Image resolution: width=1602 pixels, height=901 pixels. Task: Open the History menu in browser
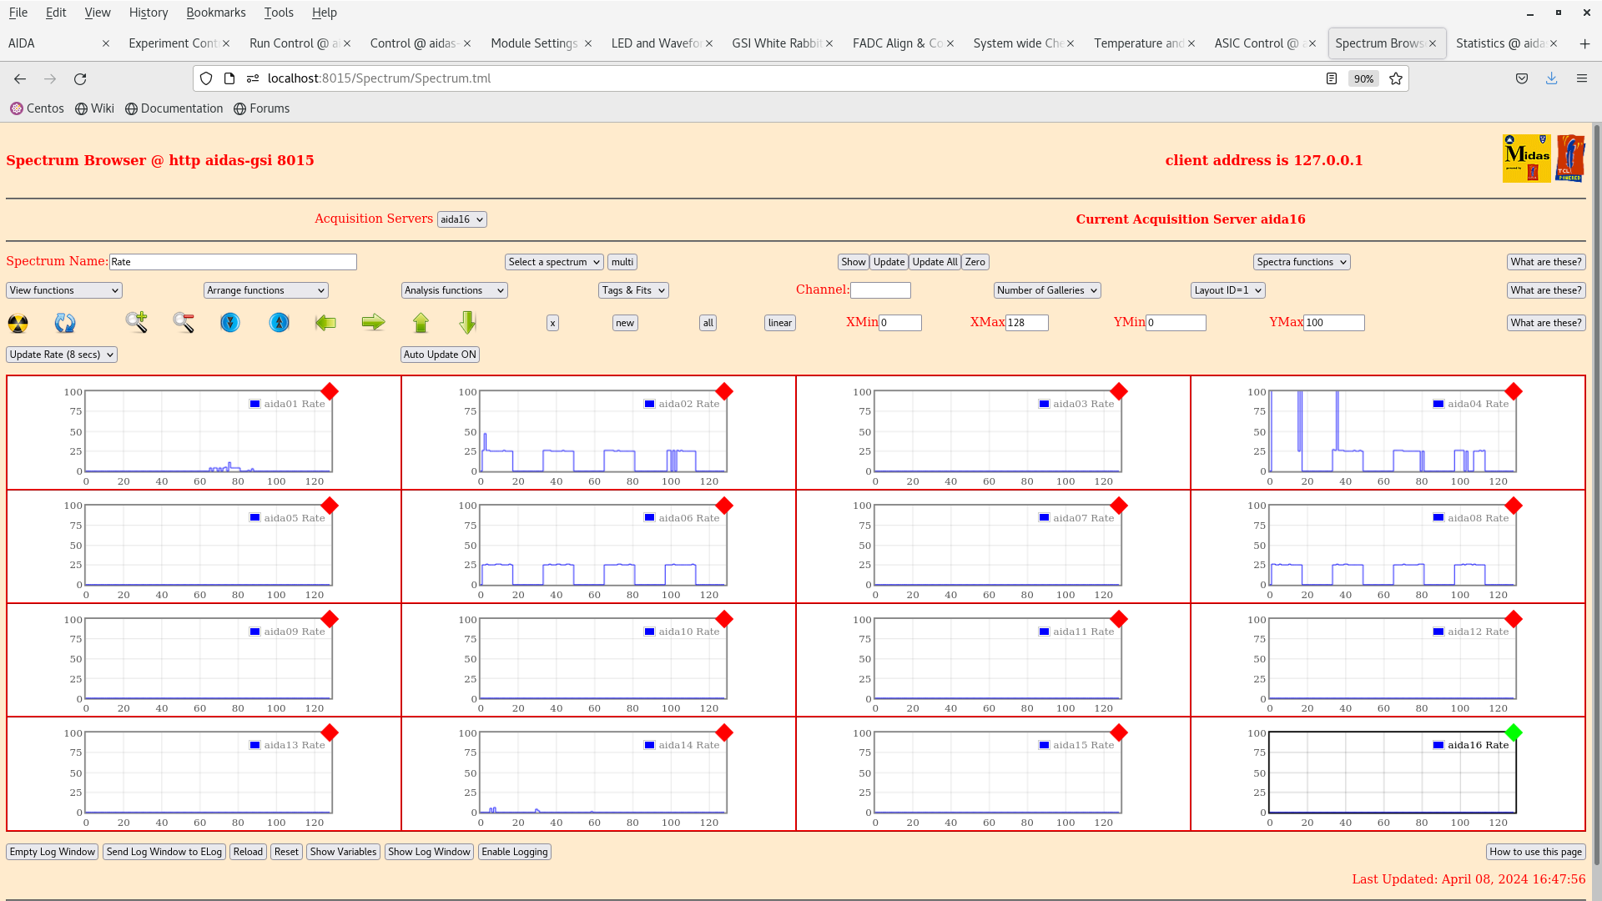149,13
